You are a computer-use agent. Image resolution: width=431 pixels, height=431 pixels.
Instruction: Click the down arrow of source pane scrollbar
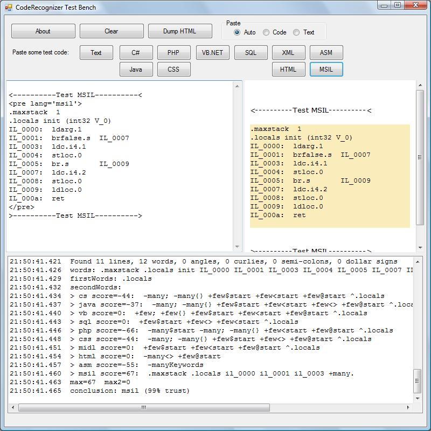[x=238, y=247]
